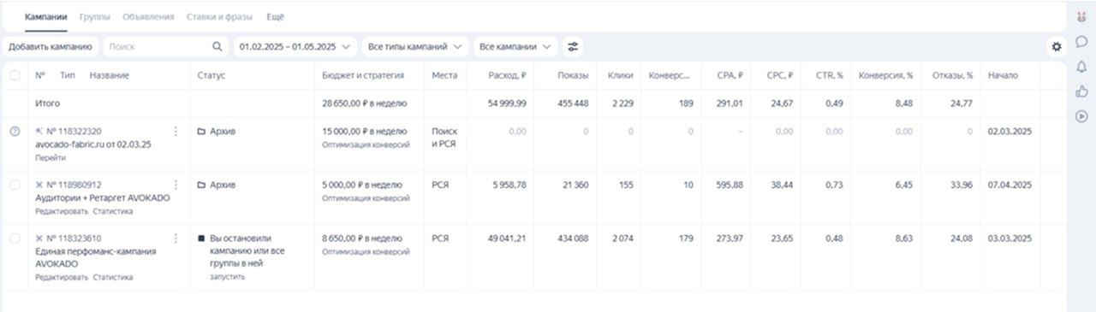The height and width of the screenshot is (312, 1096).
Task: Switch to the Группы tab
Action: coord(95,16)
